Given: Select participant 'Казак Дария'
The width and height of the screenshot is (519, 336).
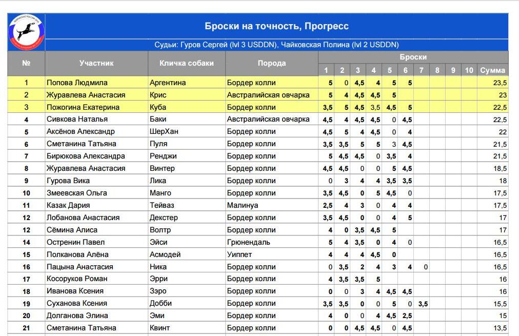Looking at the screenshot, I should tap(68, 205).
